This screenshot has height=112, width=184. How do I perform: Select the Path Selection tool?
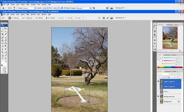[2, 52]
